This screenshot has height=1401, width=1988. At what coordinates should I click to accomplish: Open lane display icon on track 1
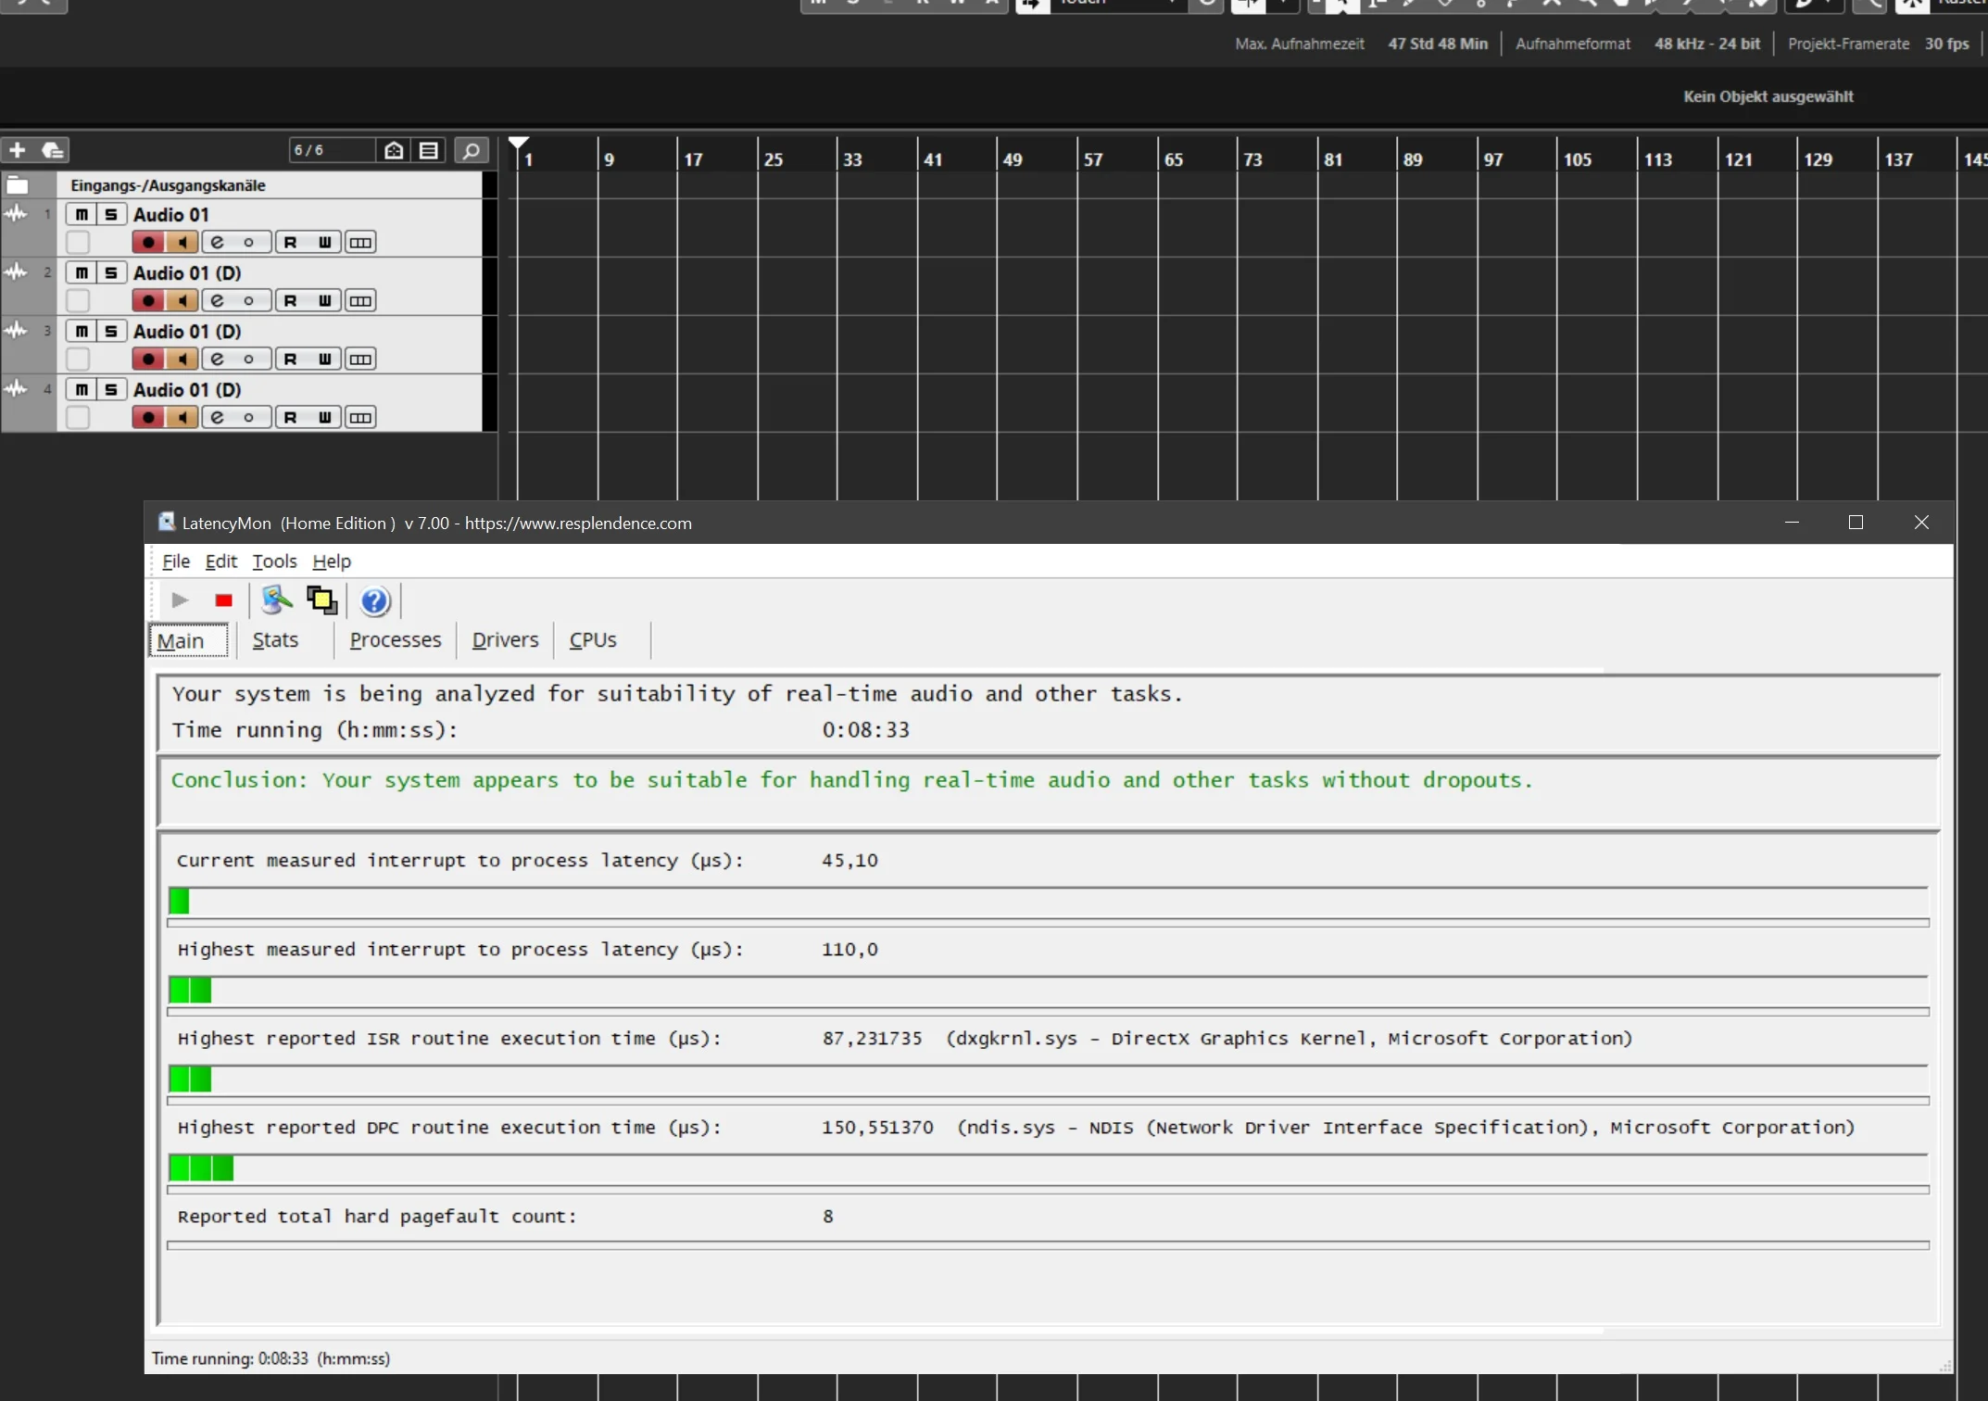360,242
